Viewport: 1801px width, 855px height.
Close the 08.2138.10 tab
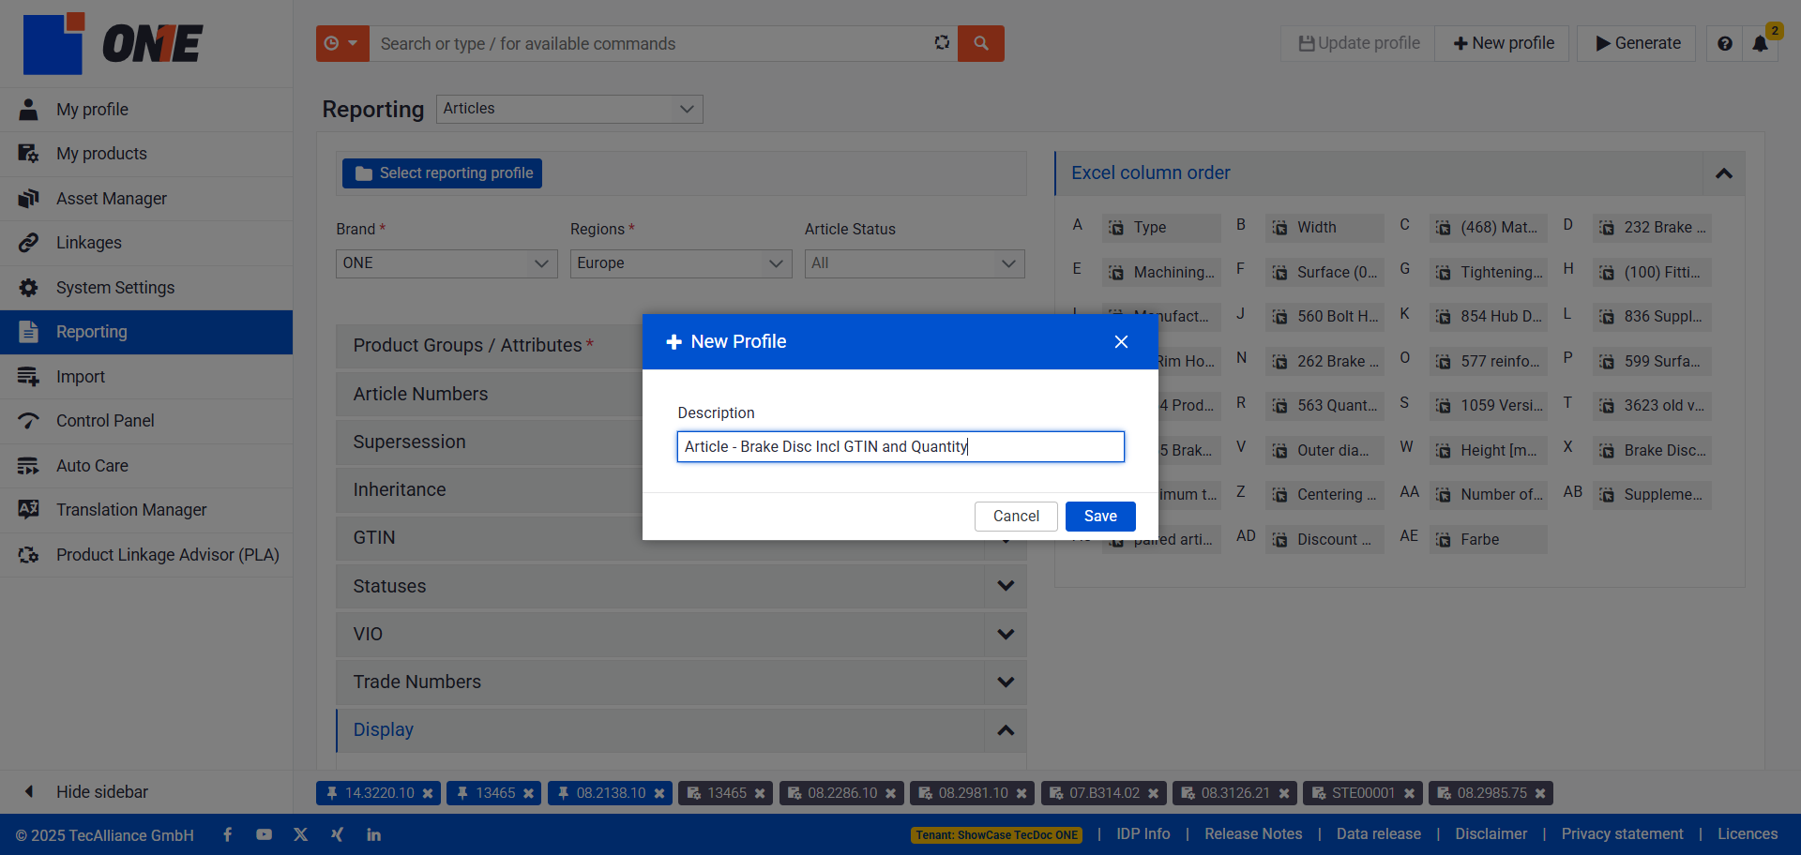coord(659,793)
